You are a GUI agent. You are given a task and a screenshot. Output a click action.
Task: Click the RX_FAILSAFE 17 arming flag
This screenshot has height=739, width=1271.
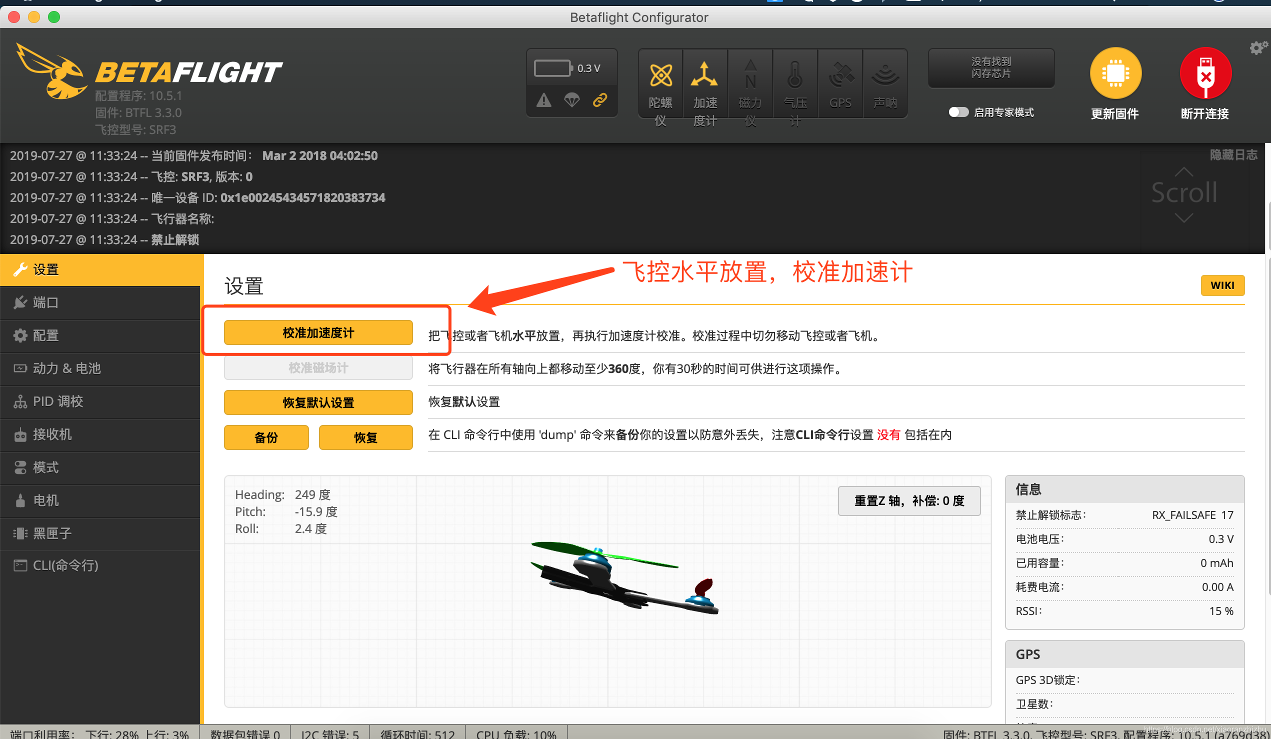pyautogui.click(x=1192, y=515)
